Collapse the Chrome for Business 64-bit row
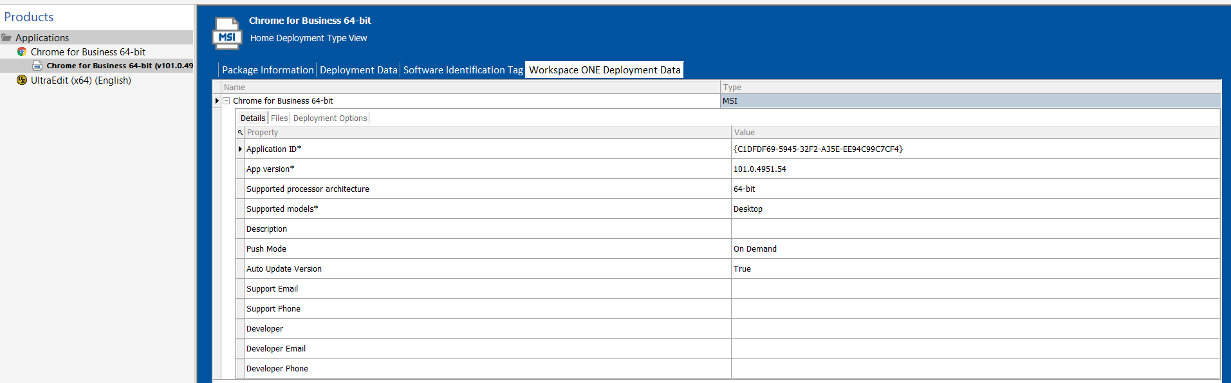 click(227, 101)
